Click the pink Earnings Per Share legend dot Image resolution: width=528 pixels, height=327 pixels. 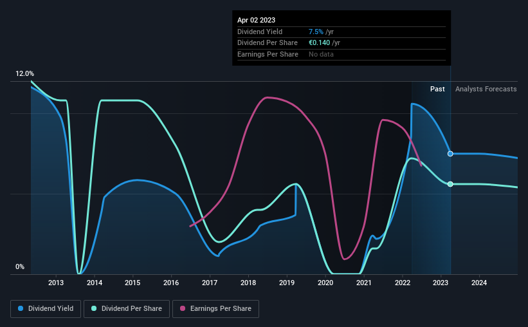click(x=183, y=308)
